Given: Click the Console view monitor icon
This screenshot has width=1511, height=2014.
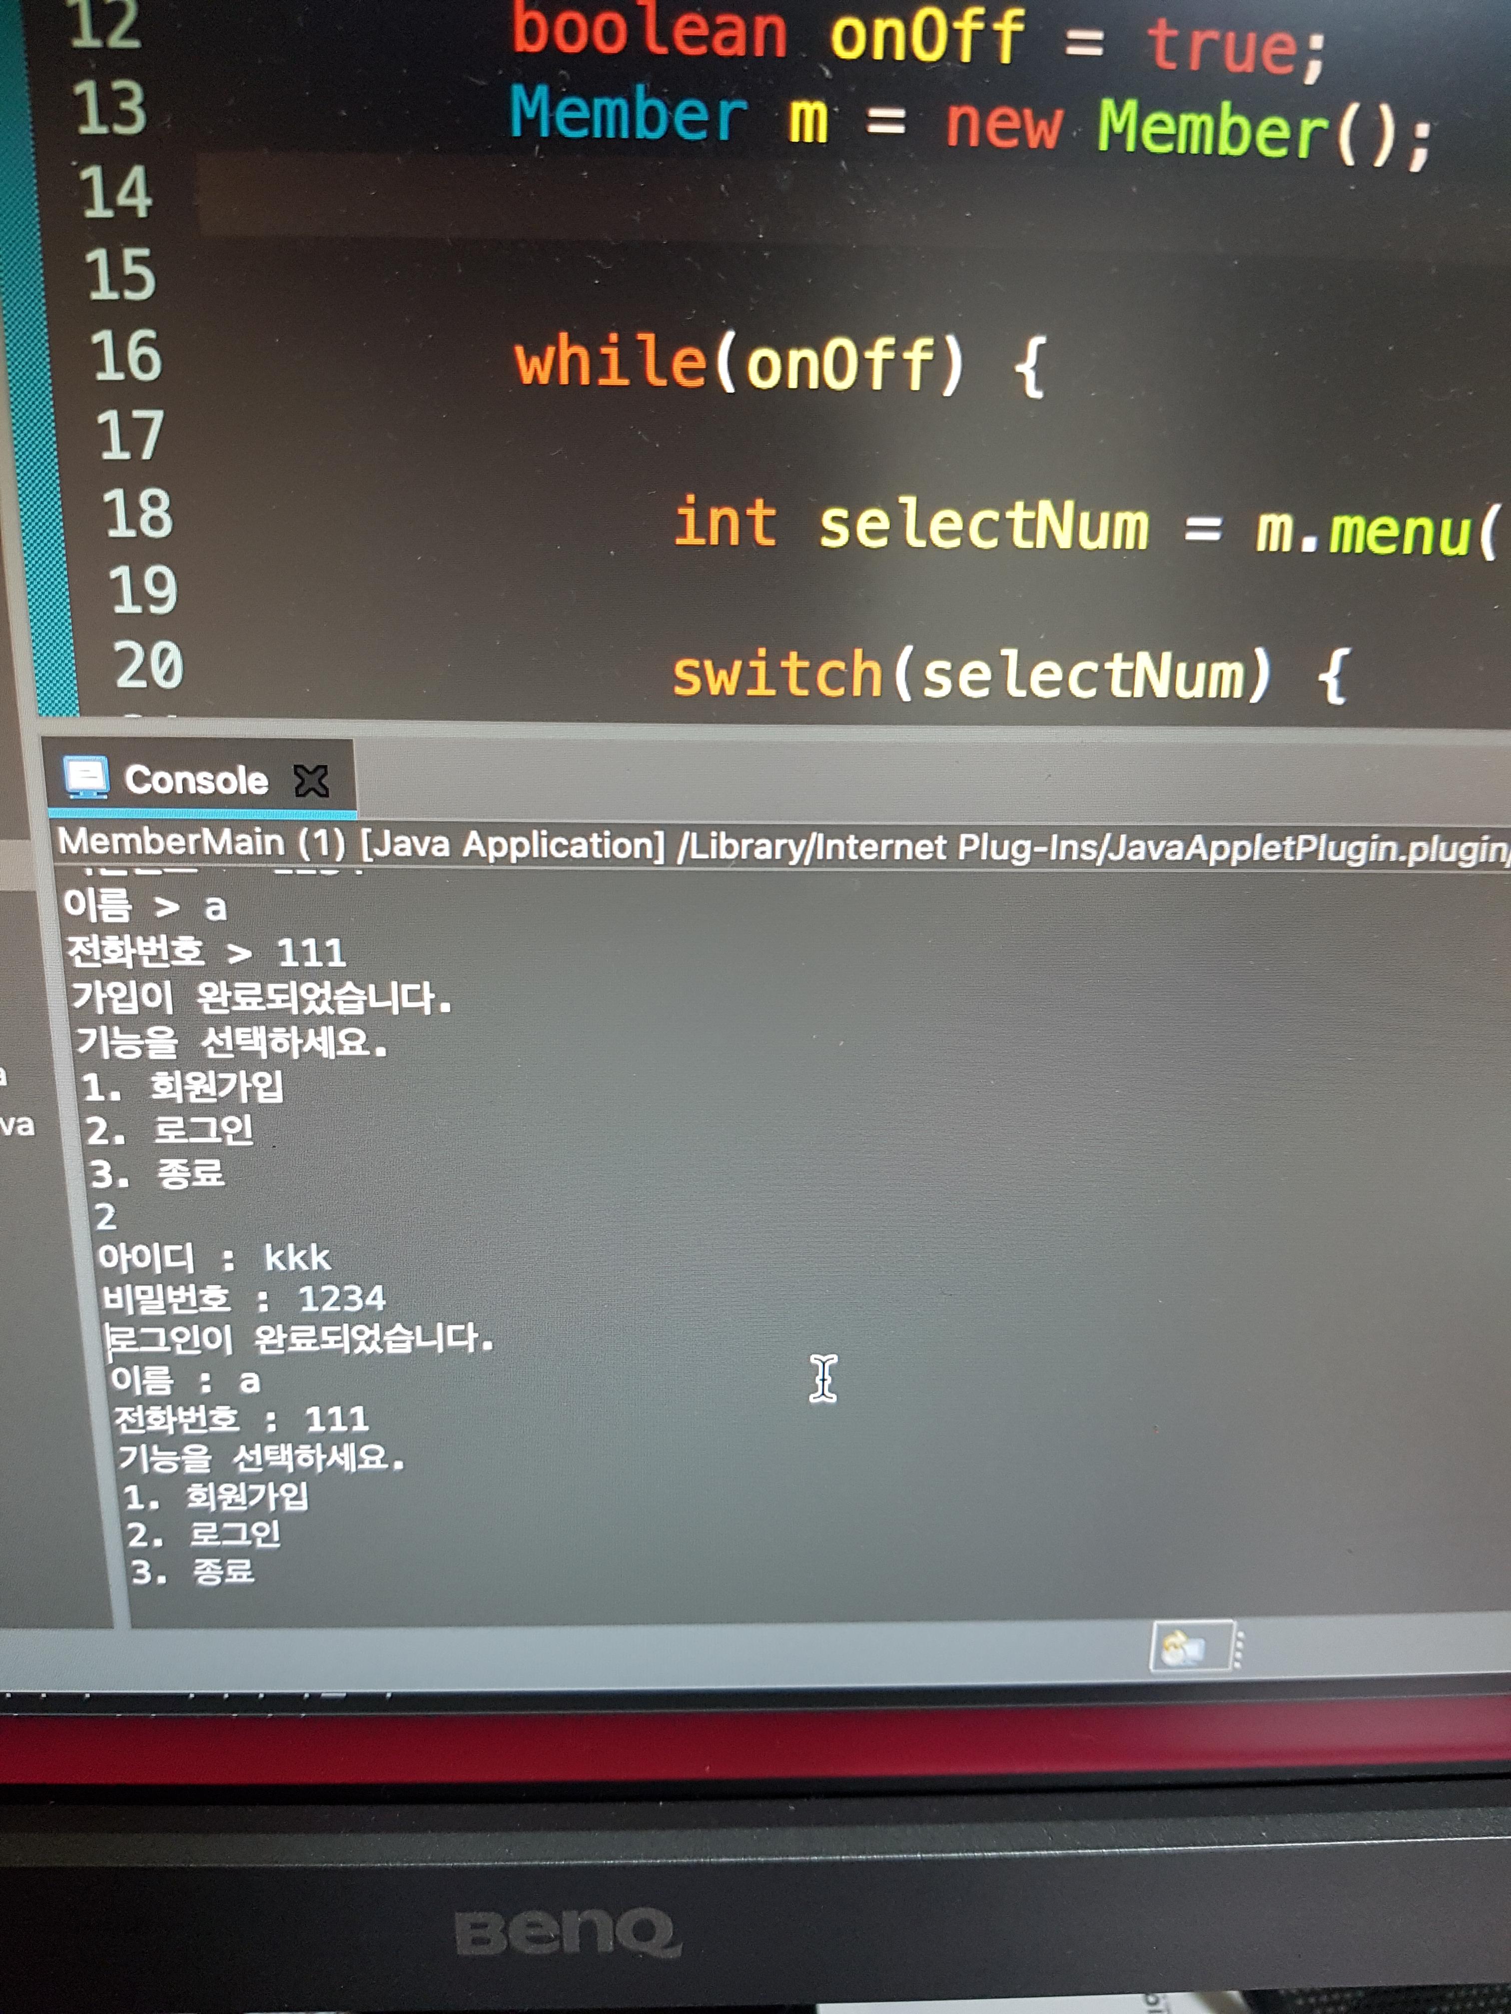Looking at the screenshot, I should coord(86,777).
